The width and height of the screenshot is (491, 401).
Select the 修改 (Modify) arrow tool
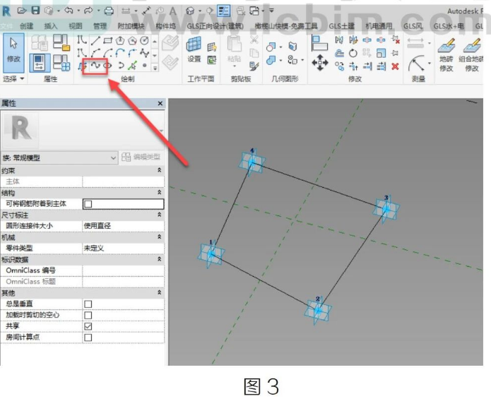(x=13, y=52)
